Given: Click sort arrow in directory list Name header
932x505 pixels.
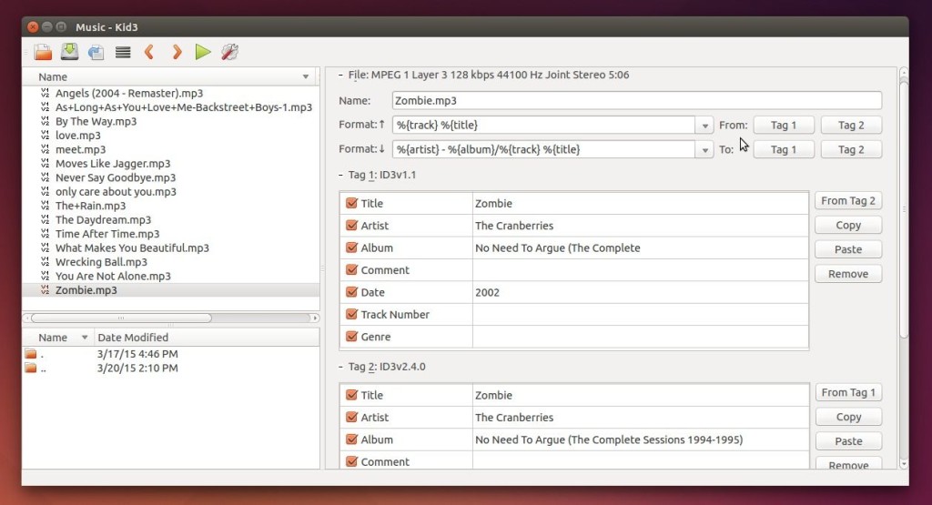Looking at the screenshot, I should click(85, 338).
